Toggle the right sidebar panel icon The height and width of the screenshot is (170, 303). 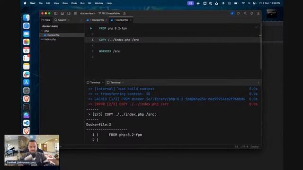click(69, 13)
